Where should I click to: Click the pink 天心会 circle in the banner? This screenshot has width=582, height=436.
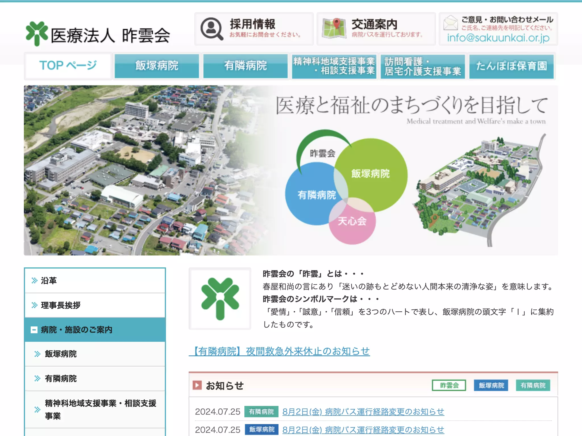click(352, 221)
